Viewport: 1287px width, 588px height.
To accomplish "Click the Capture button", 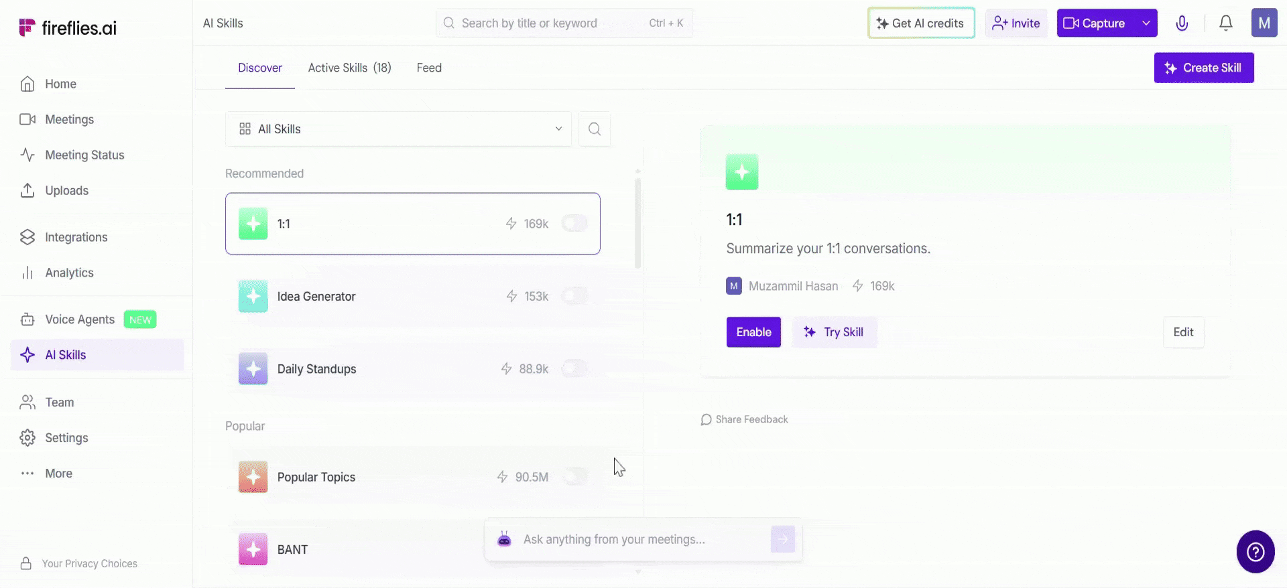I will (1095, 23).
